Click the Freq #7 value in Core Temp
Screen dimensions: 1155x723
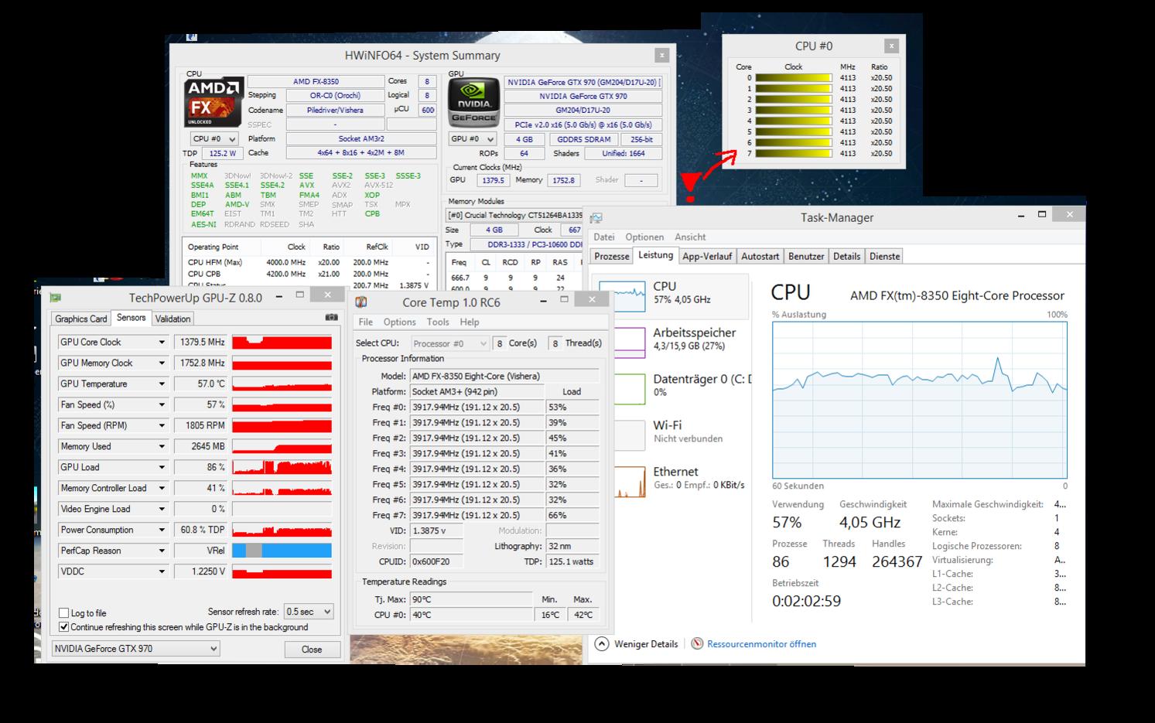(477, 516)
